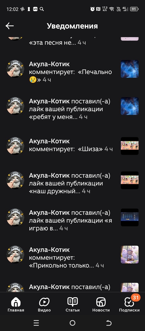Open the Главная home tab
145x331 pixels.
click(16, 305)
